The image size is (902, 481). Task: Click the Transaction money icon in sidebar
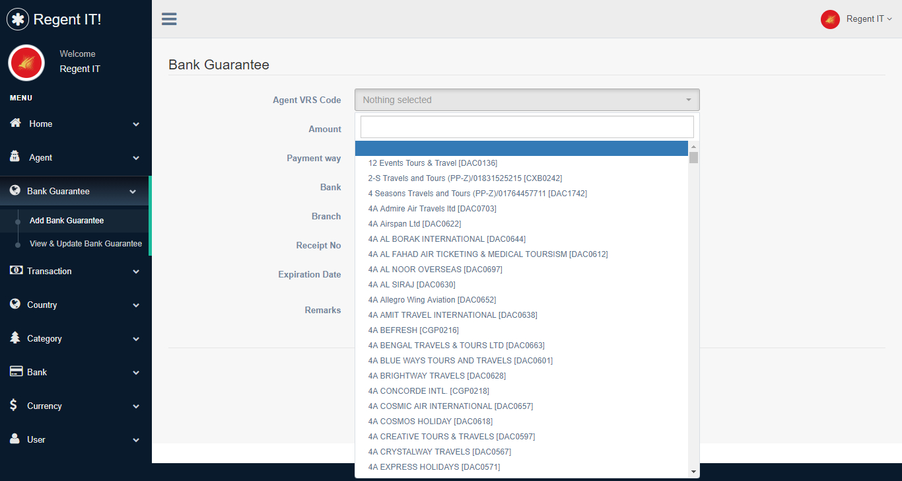[16, 270]
